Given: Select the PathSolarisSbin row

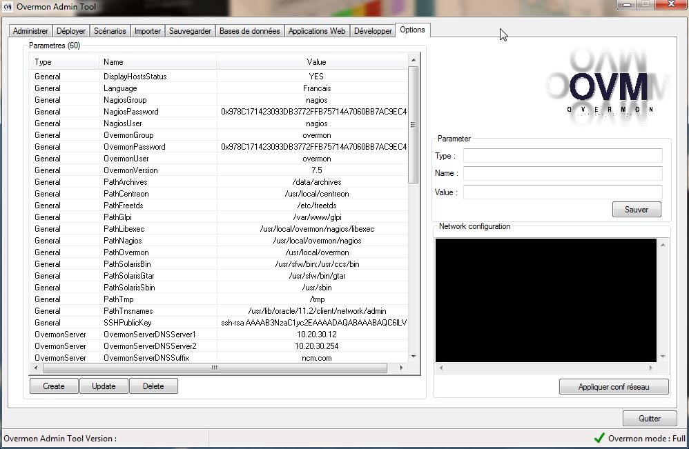Looking at the screenshot, I should click(219, 288).
